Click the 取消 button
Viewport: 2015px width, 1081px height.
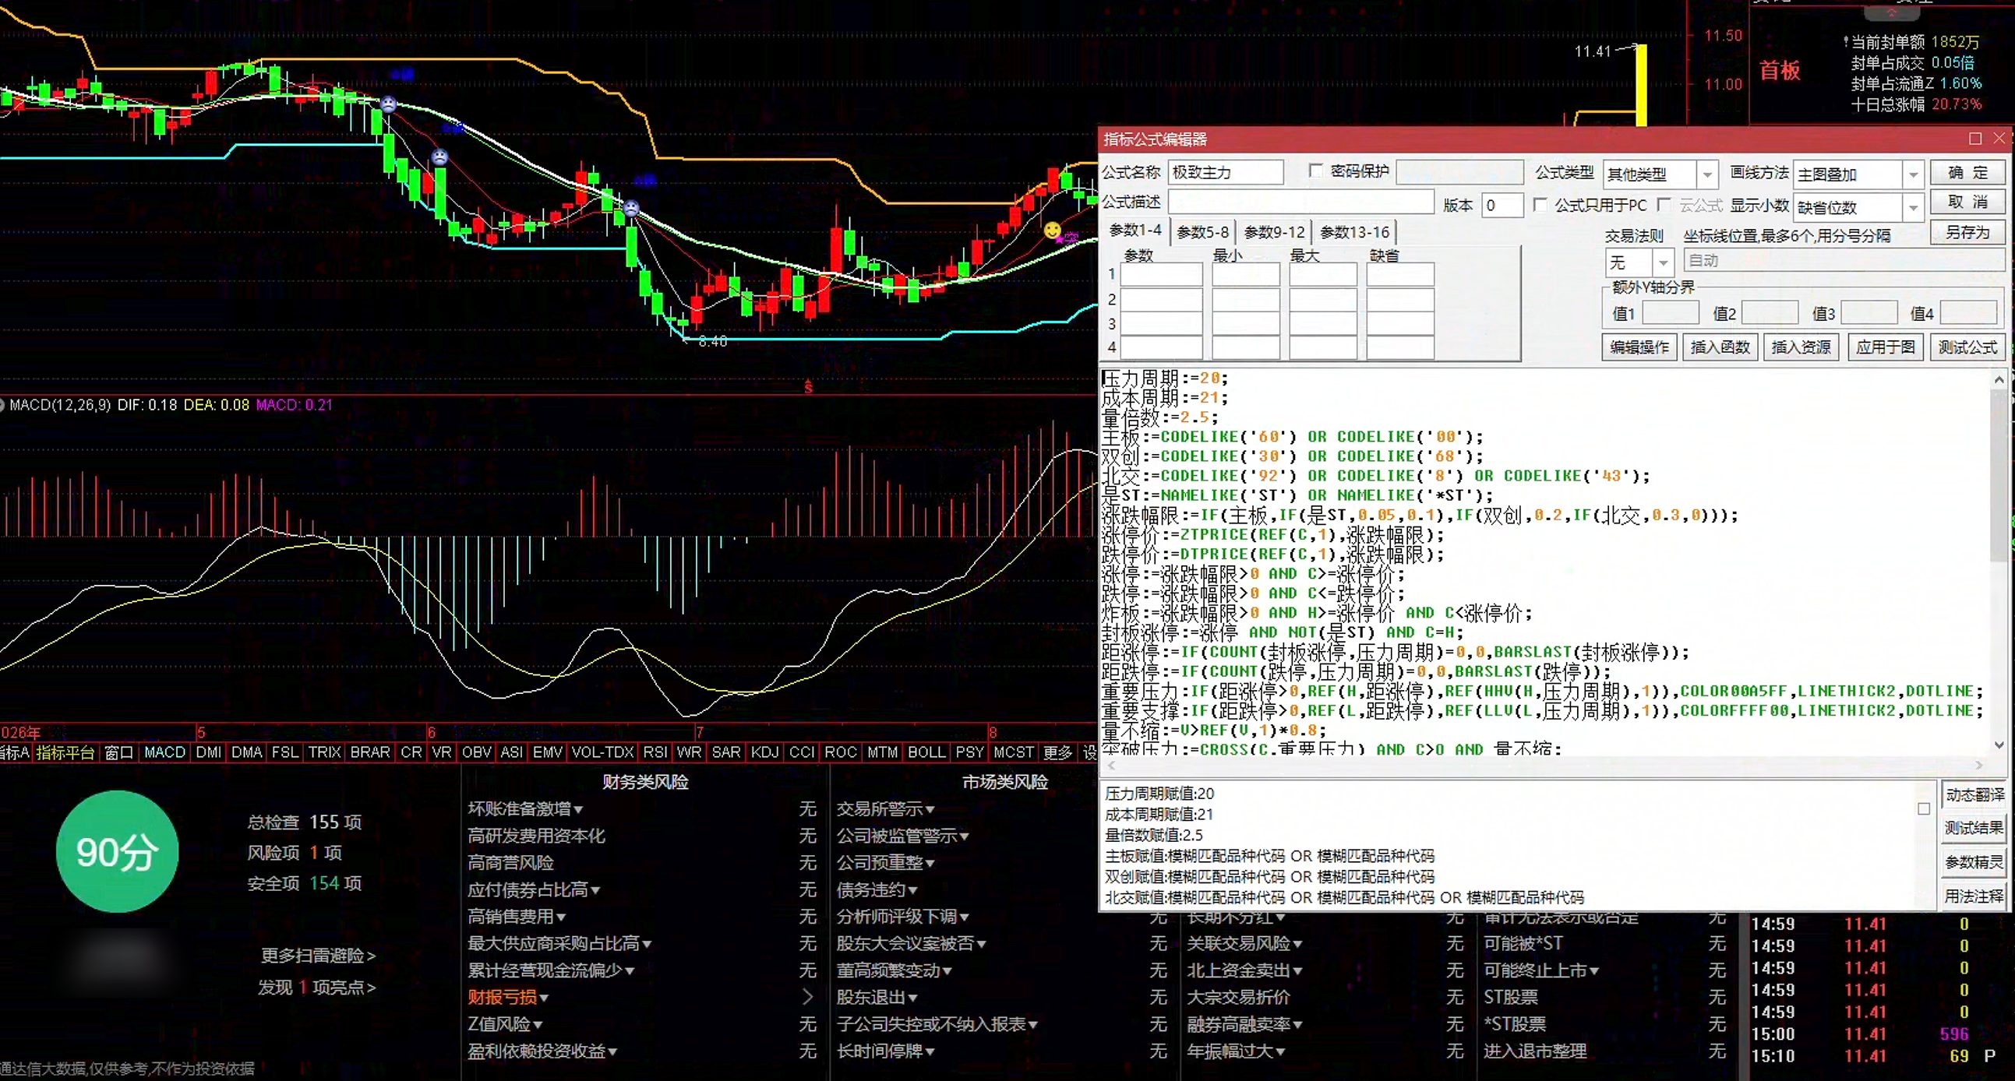point(1967,202)
